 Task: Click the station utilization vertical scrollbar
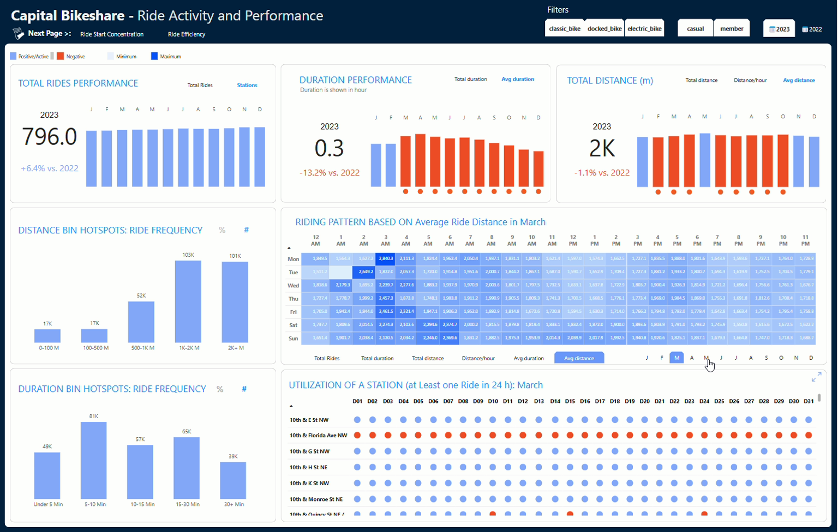point(819,398)
